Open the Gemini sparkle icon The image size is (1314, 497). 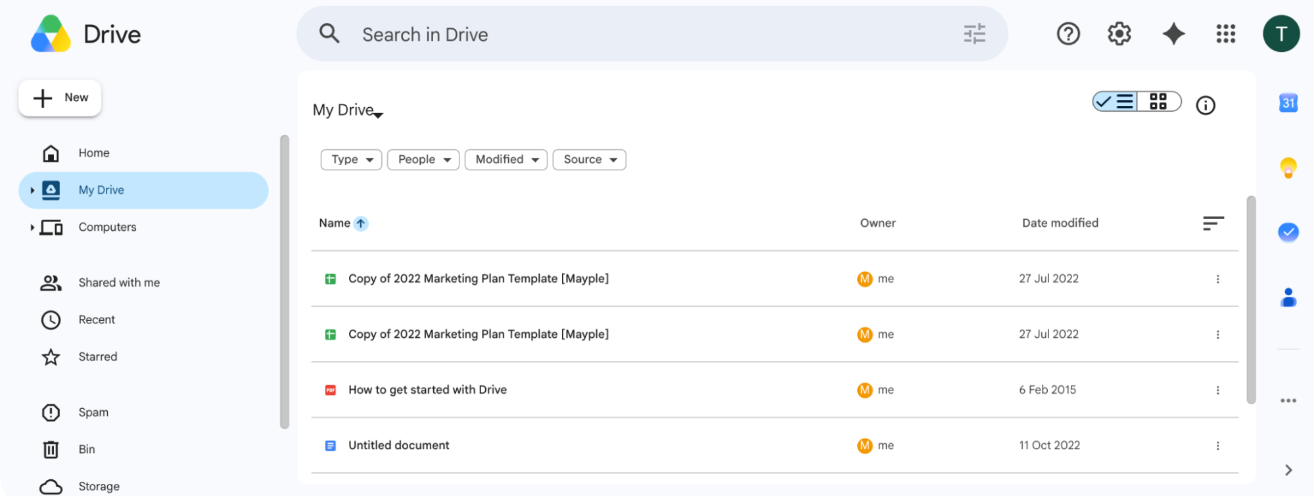tap(1173, 34)
